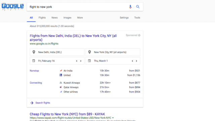This screenshot has width=215, height=121.
Task: Advance Fri, February 16 to next day
Action: [81, 61]
